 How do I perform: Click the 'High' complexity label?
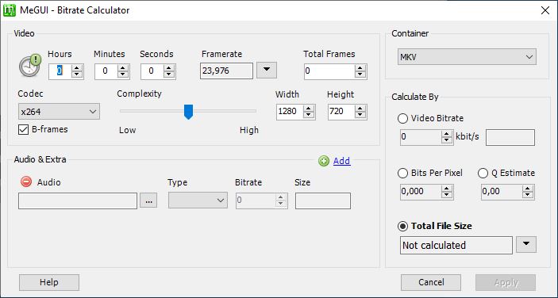[x=249, y=130]
